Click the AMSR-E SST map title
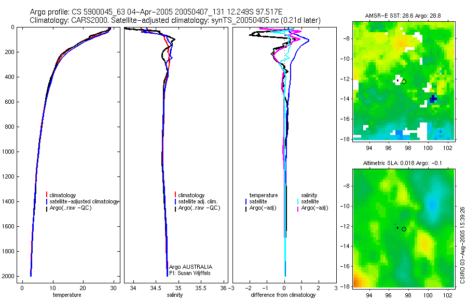 click(x=403, y=16)
